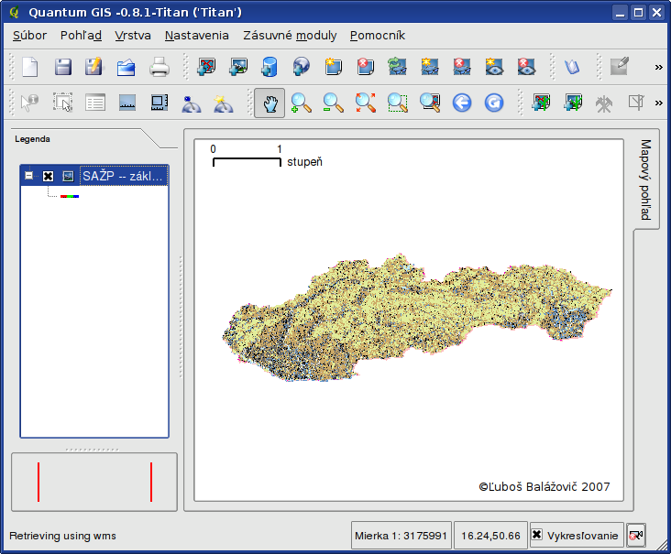The width and height of the screenshot is (671, 554).
Task: Save the project with the floppy disk icon
Action: [62, 67]
